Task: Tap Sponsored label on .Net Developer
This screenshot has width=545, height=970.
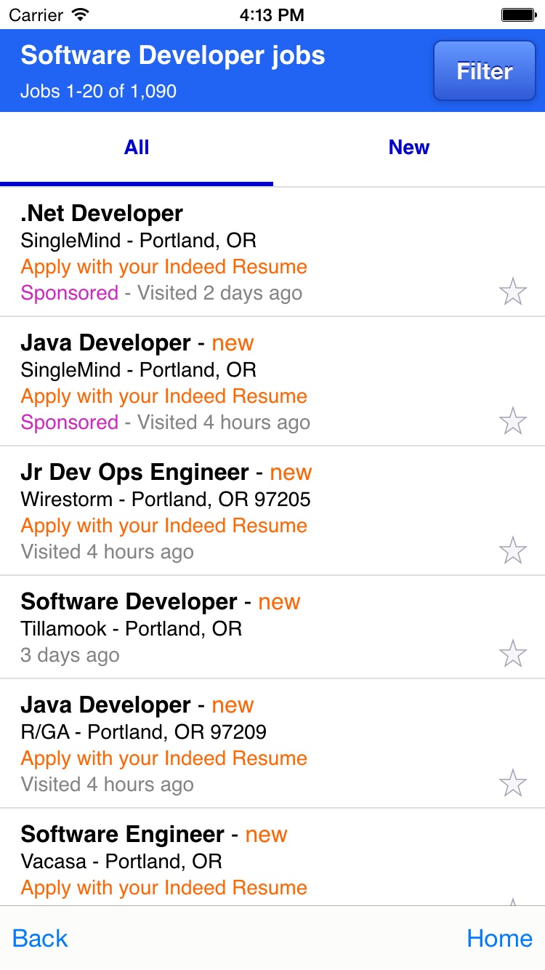Action: click(70, 293)
